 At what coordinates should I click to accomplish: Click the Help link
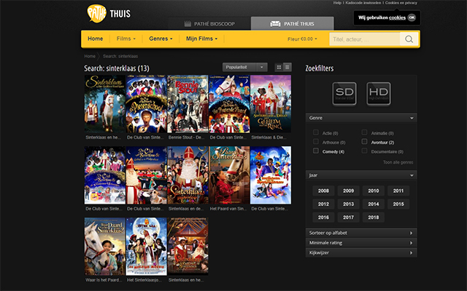coord(337,3)
